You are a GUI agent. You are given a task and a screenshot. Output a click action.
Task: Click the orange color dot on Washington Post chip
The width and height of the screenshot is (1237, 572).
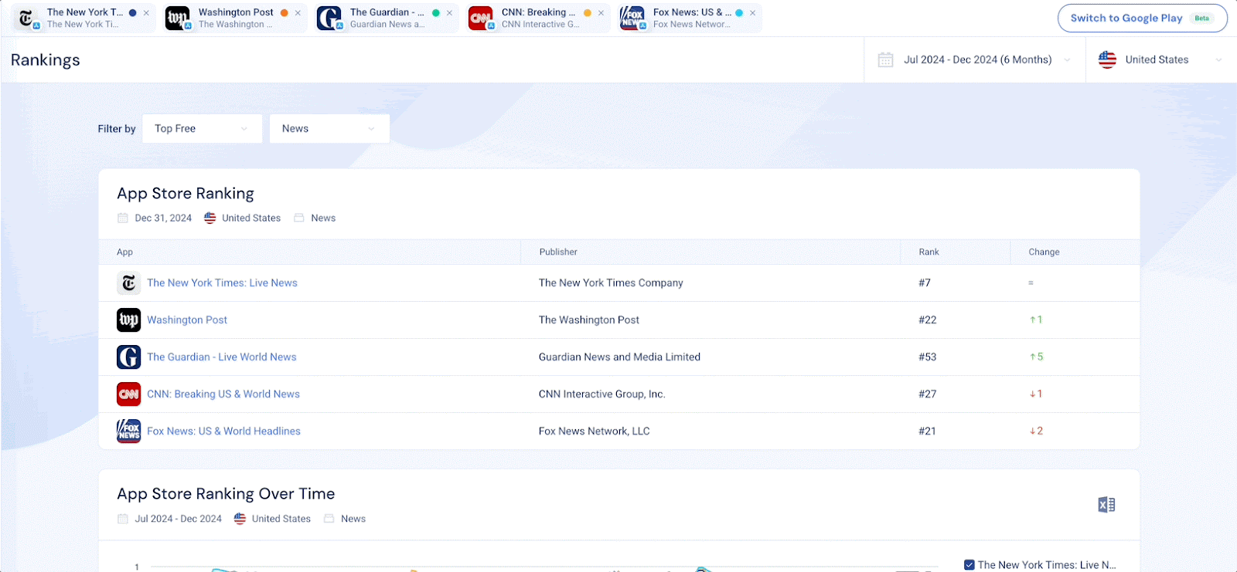pos(285,13)
